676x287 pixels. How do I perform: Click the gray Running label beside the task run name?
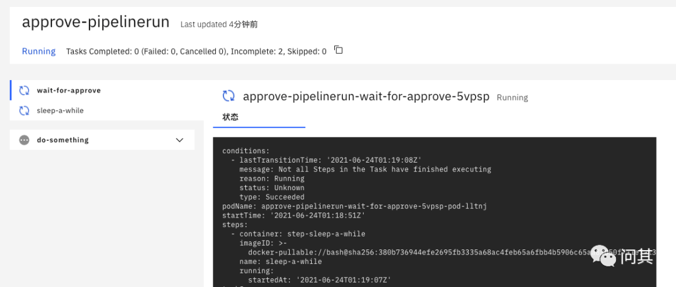pyautogui.click(x=512, y=98)
